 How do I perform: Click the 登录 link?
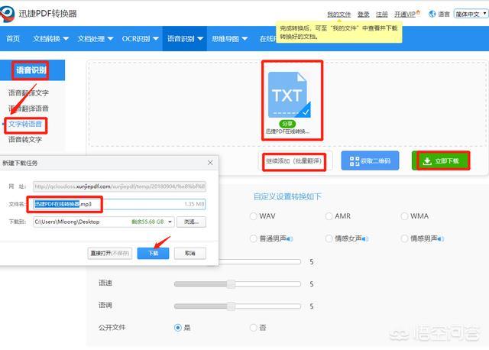(x=364, y=14)
